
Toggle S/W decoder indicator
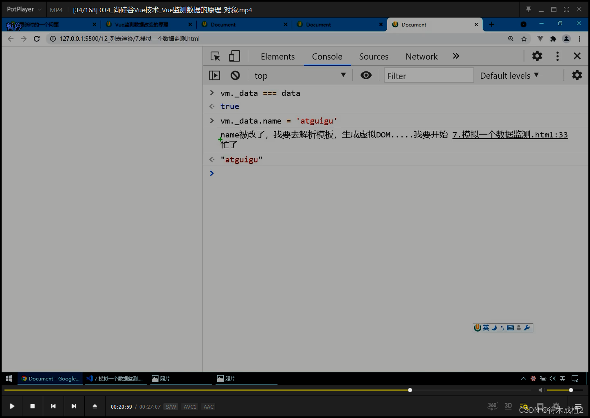(171, 407)
